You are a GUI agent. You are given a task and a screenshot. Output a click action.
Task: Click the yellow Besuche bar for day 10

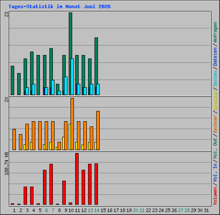point(70,137)
